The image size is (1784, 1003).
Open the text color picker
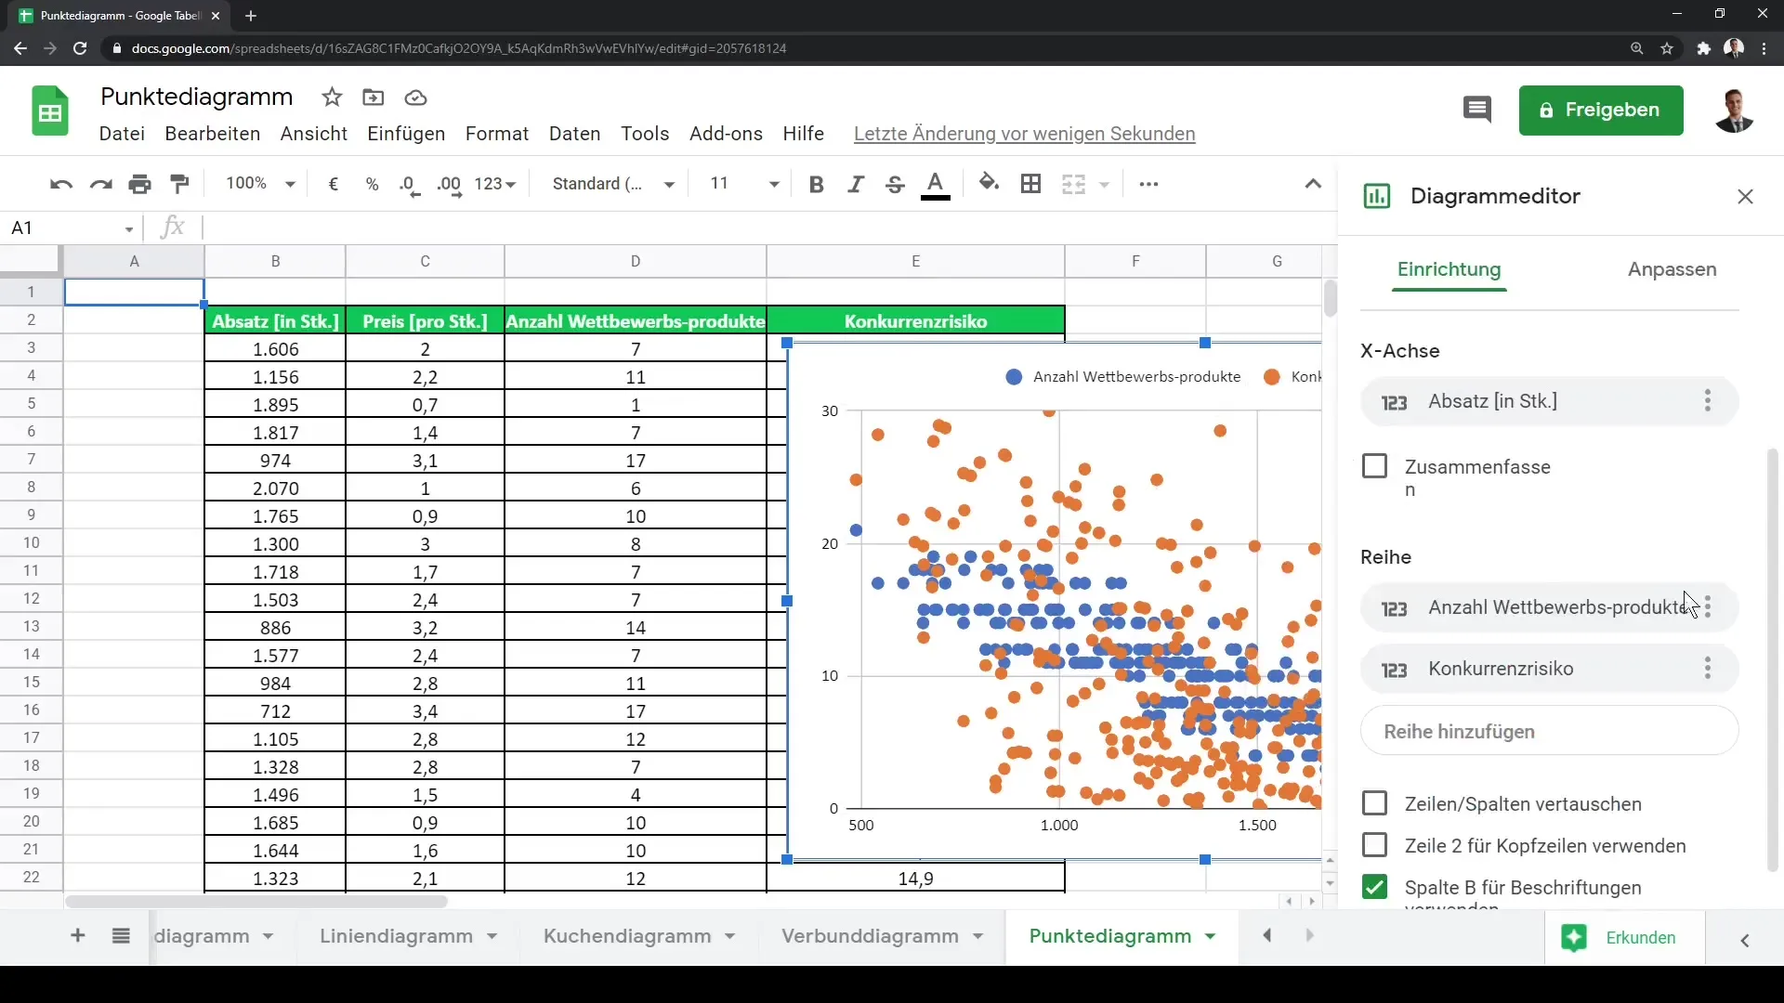click(x=936, y=184)
